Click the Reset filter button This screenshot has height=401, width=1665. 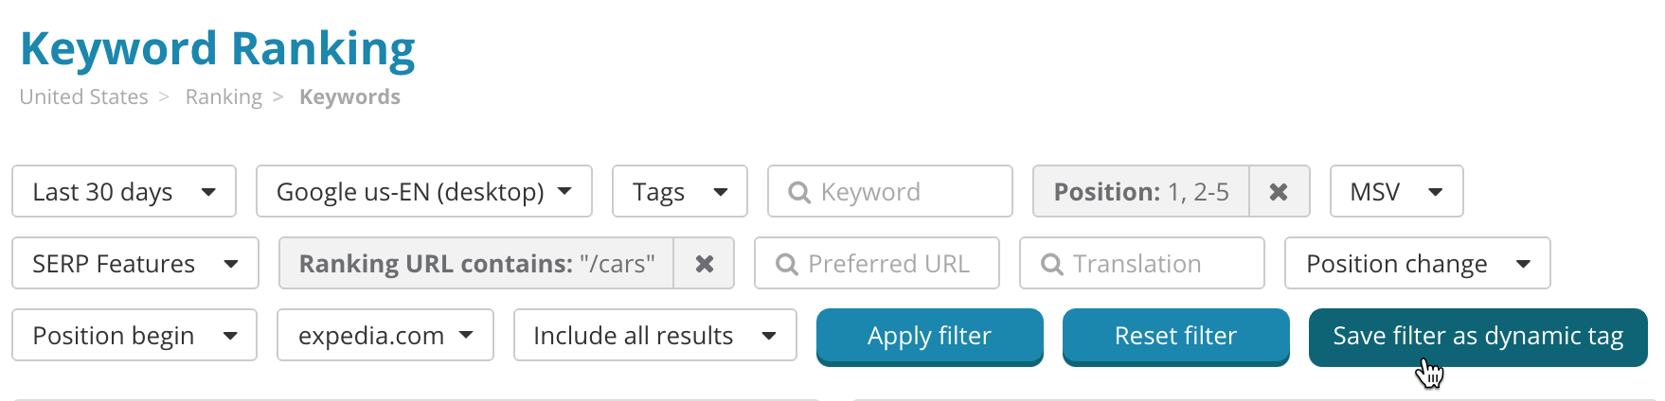pos(1175,336)
